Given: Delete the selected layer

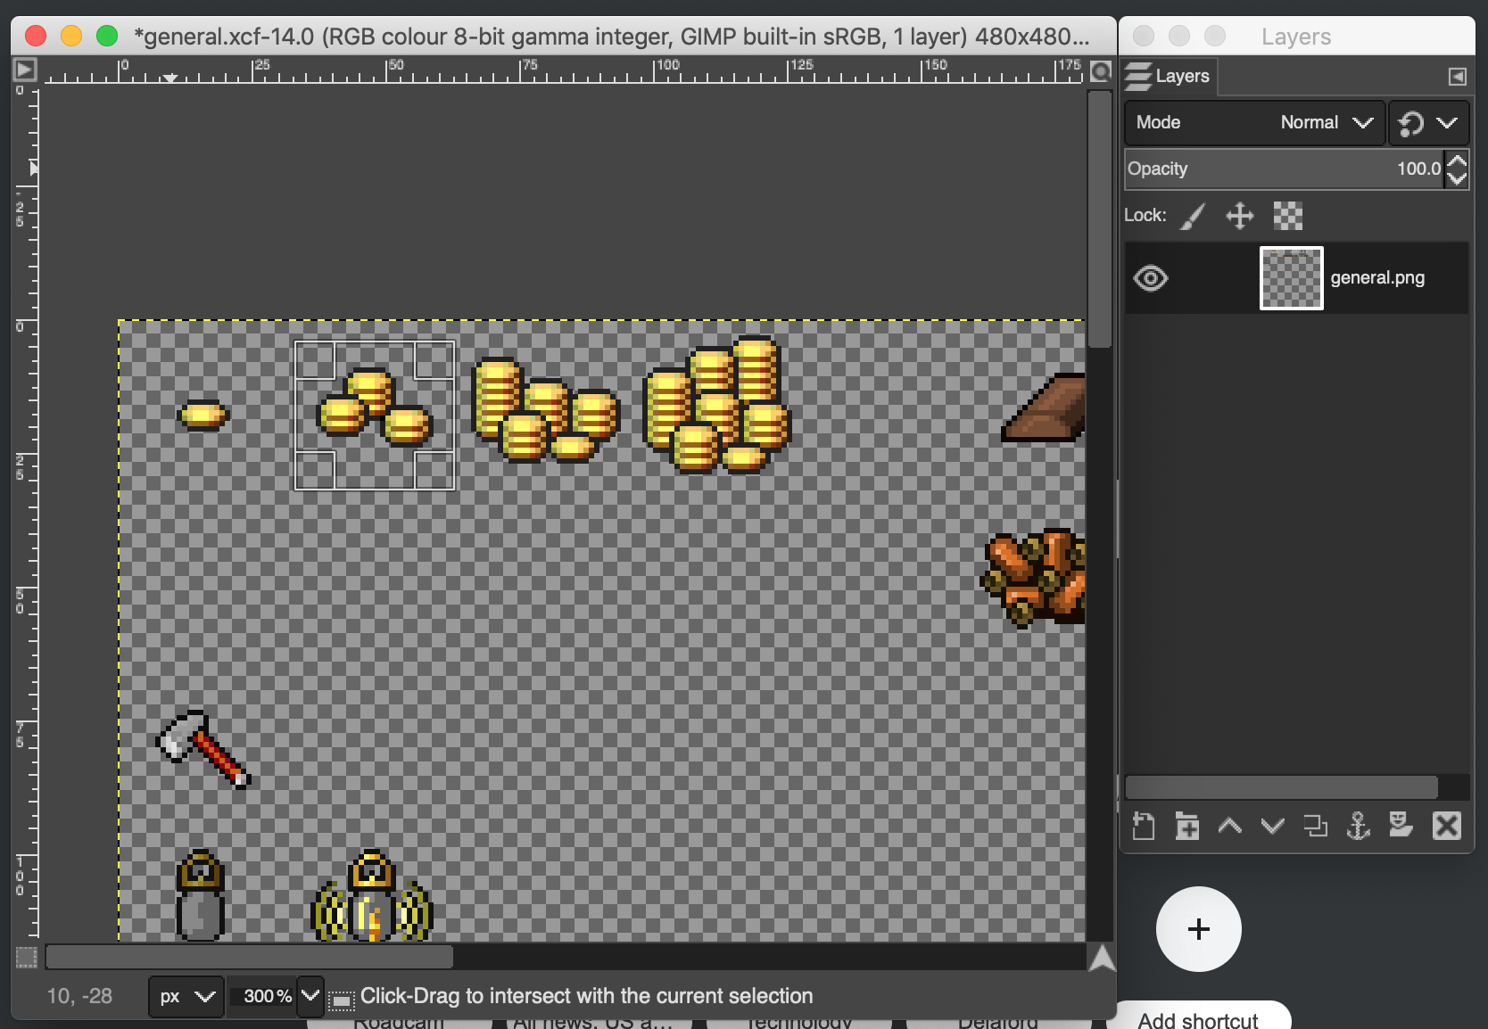Looking at the screenshot, I should tap(1446, 827).
